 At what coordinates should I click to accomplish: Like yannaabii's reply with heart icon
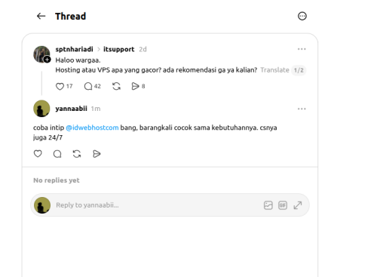(38, 153)
